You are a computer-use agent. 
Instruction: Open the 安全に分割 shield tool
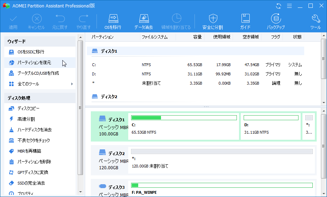pos(213,22)
